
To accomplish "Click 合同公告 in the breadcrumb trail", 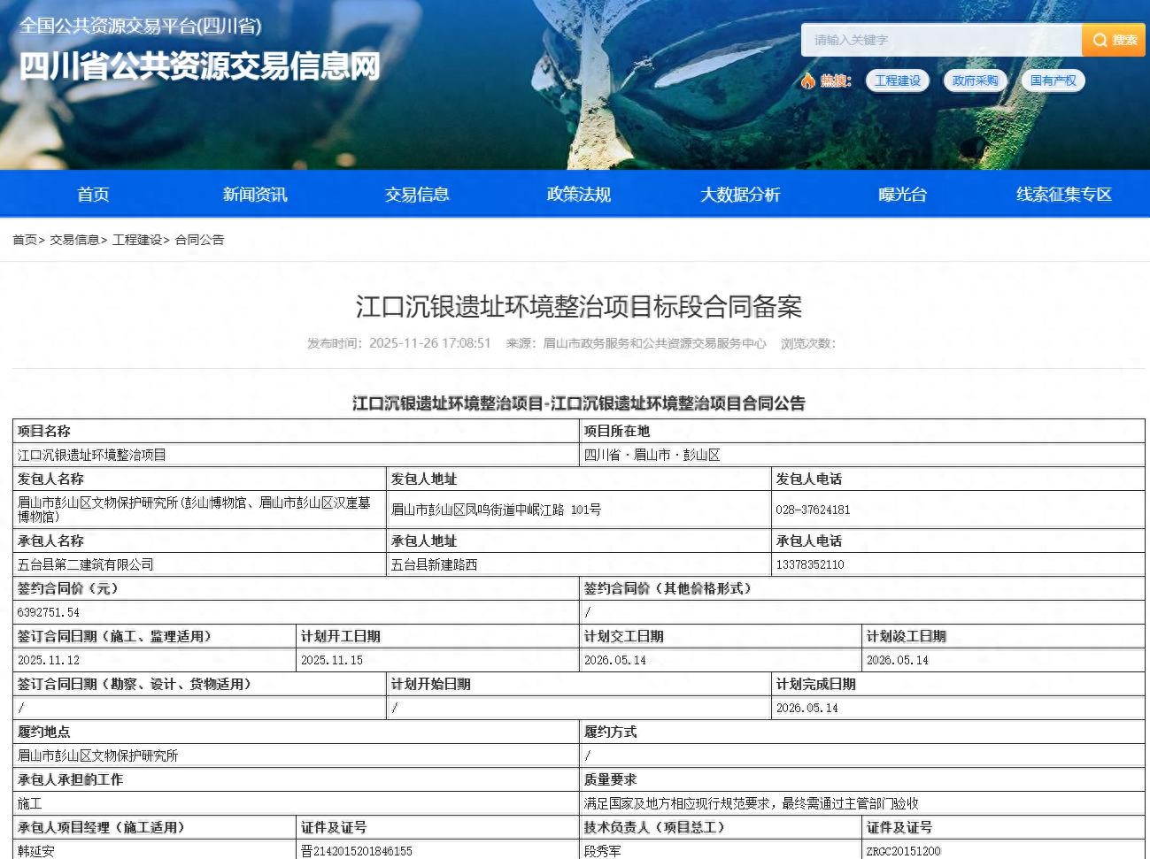I will pos(199,240).
